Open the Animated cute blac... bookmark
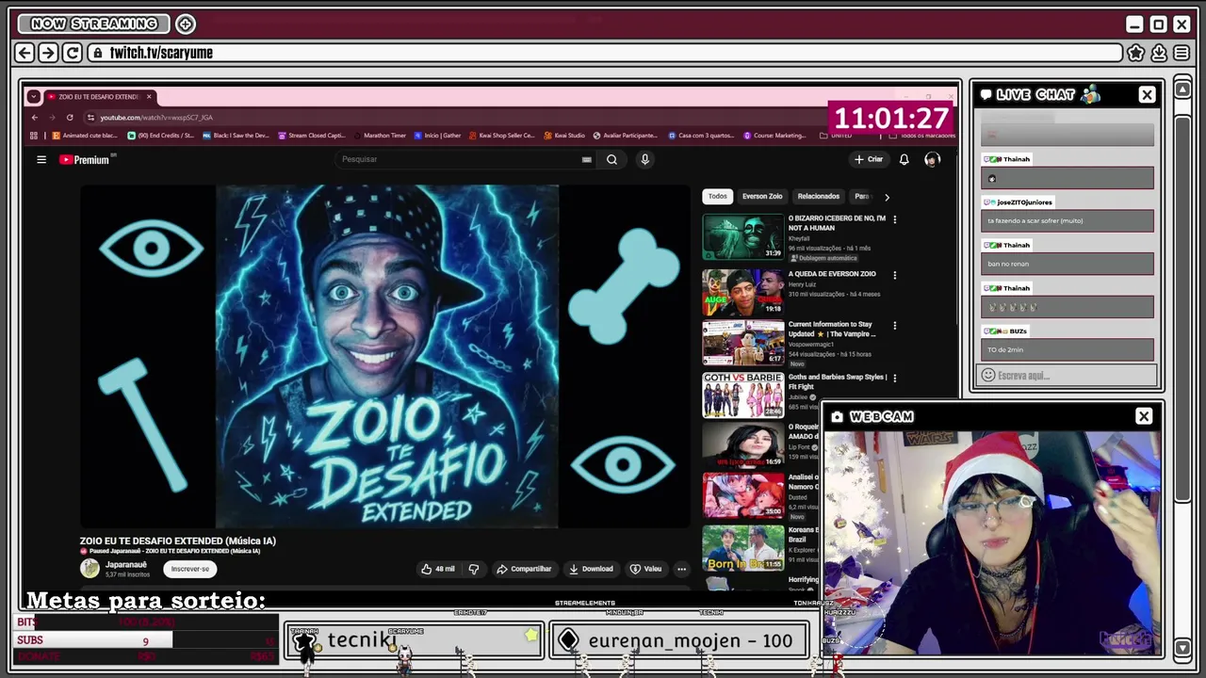1206x678 pixels. click(85, 136)
